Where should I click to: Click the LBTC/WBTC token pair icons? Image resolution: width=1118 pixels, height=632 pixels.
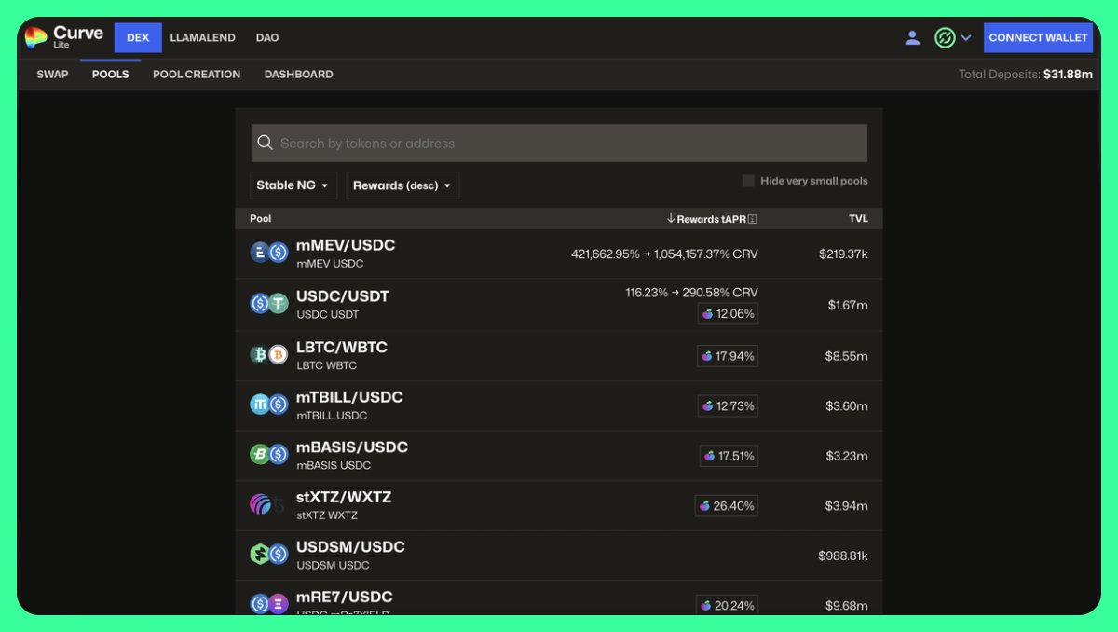(x=269, y=354)
